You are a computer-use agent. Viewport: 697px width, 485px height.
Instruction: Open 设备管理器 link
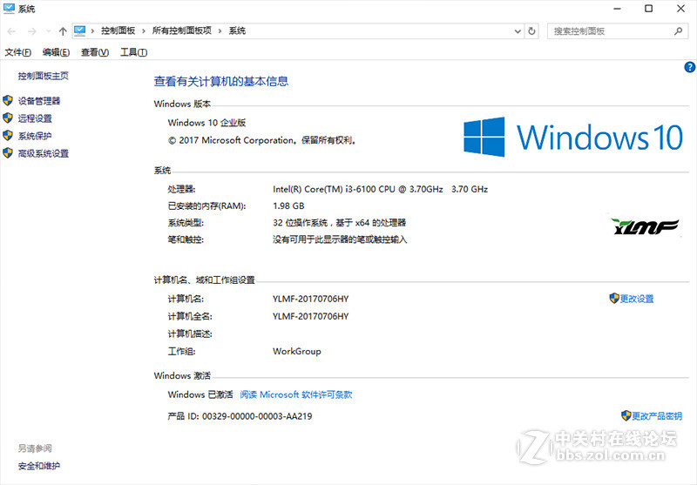pos(39,101)
